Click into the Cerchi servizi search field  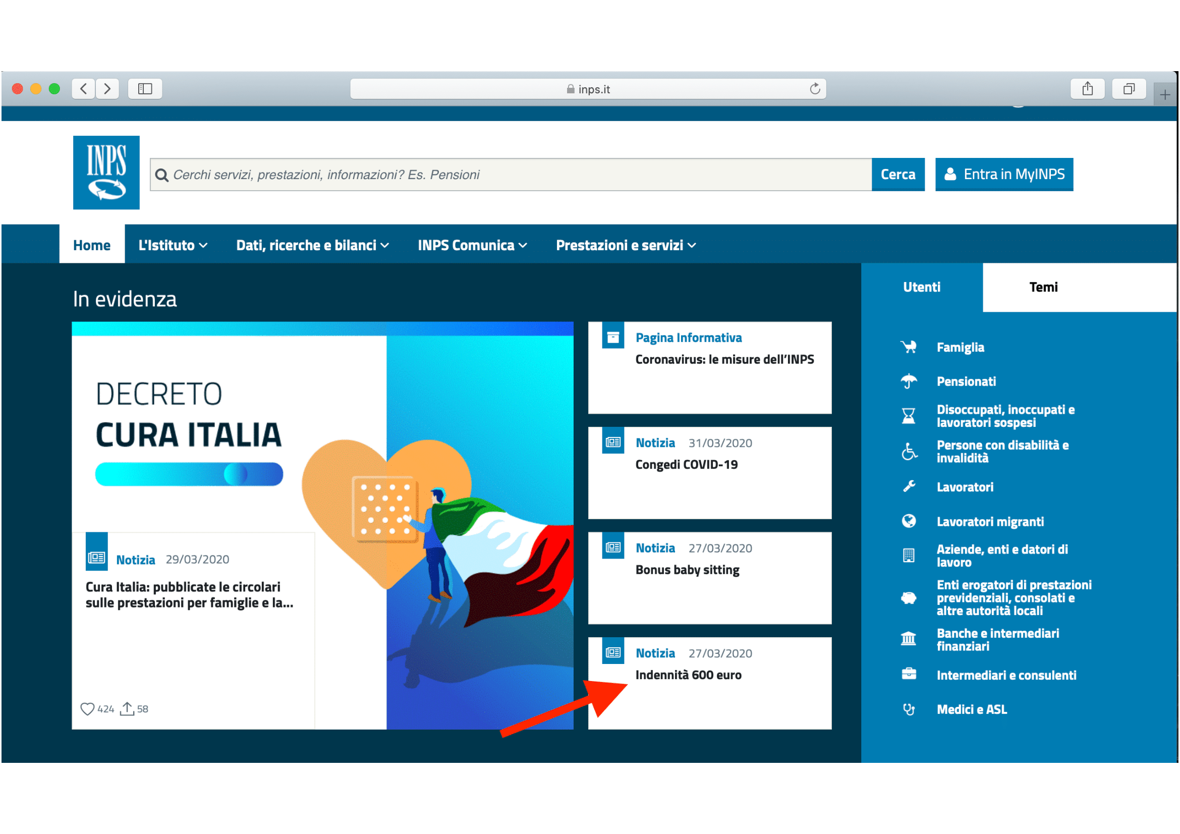[511, 175]
